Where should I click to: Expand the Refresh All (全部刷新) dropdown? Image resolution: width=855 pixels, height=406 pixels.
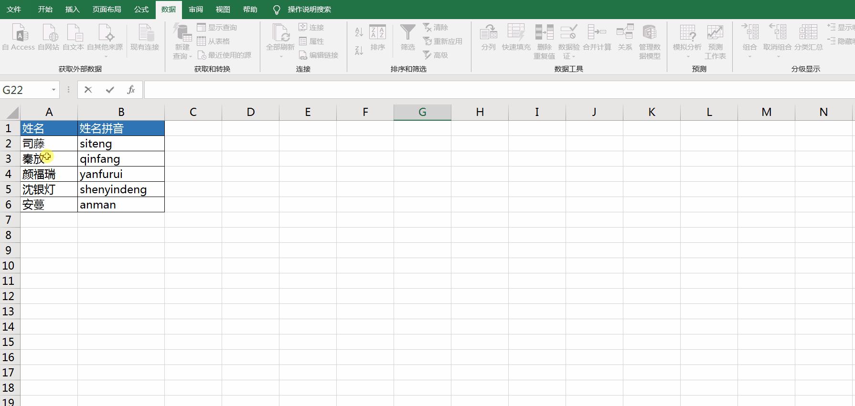point(280,56)
